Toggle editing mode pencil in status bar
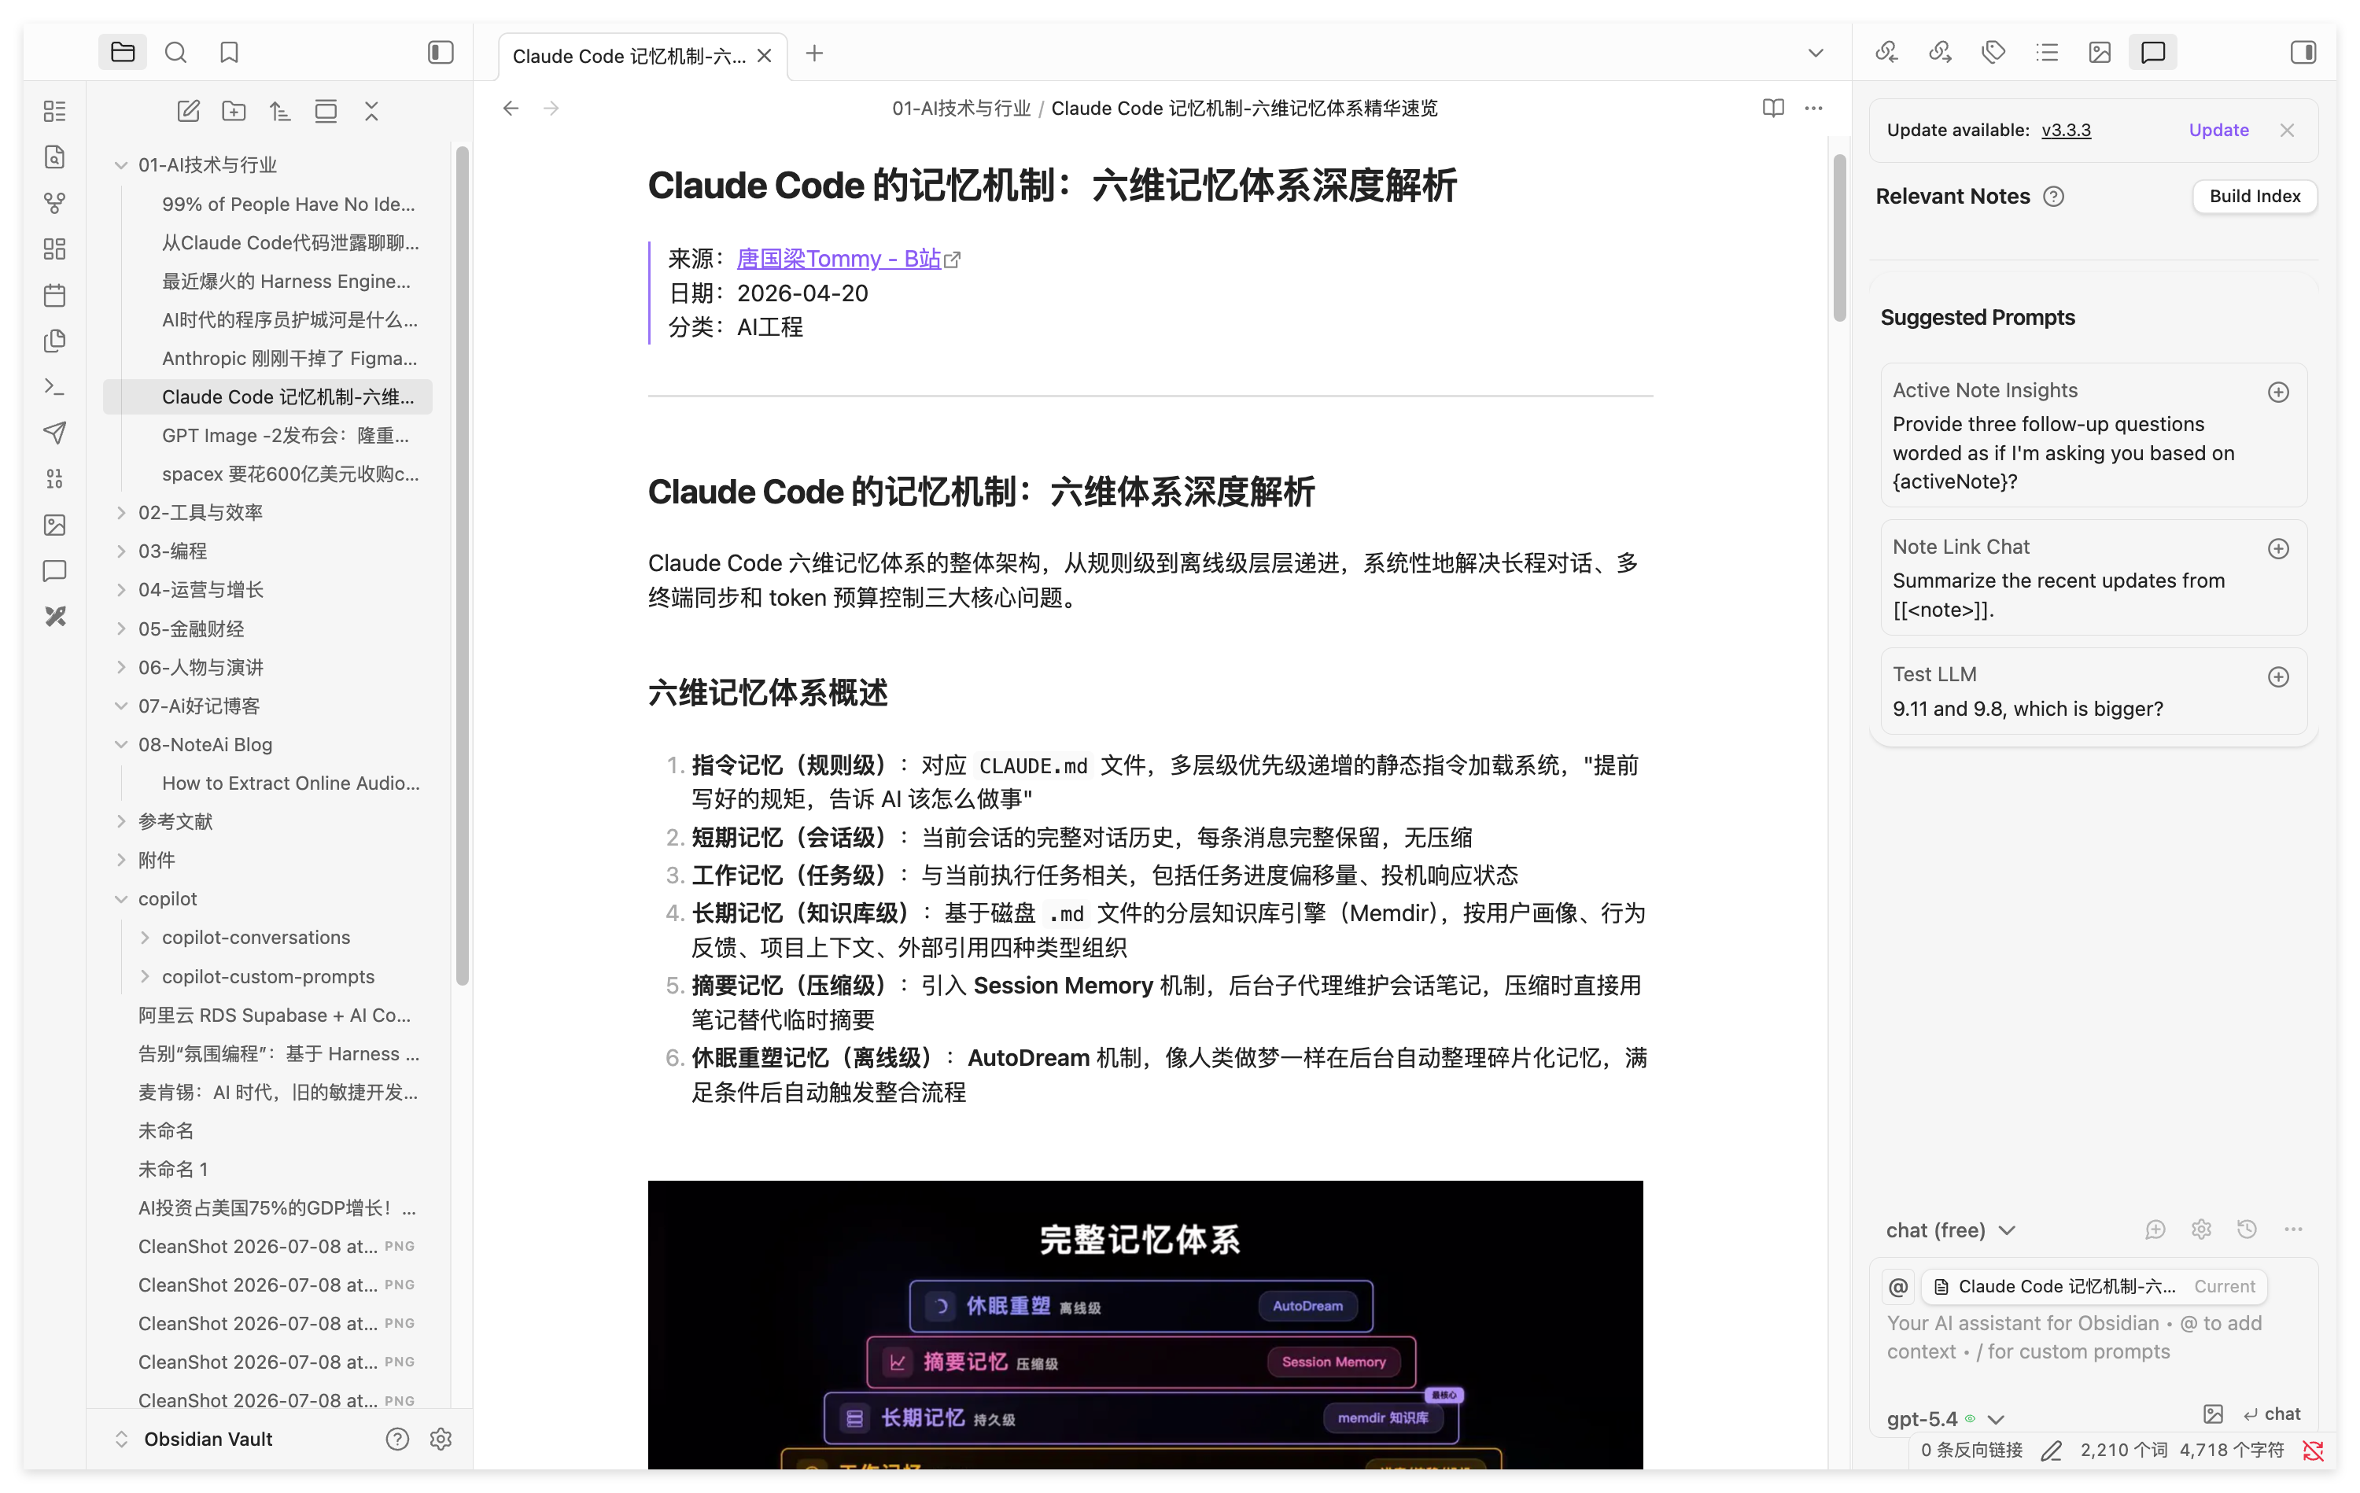Image resolution: width=2360 pixels, height=1493 pixels. click(2052, 1450)
